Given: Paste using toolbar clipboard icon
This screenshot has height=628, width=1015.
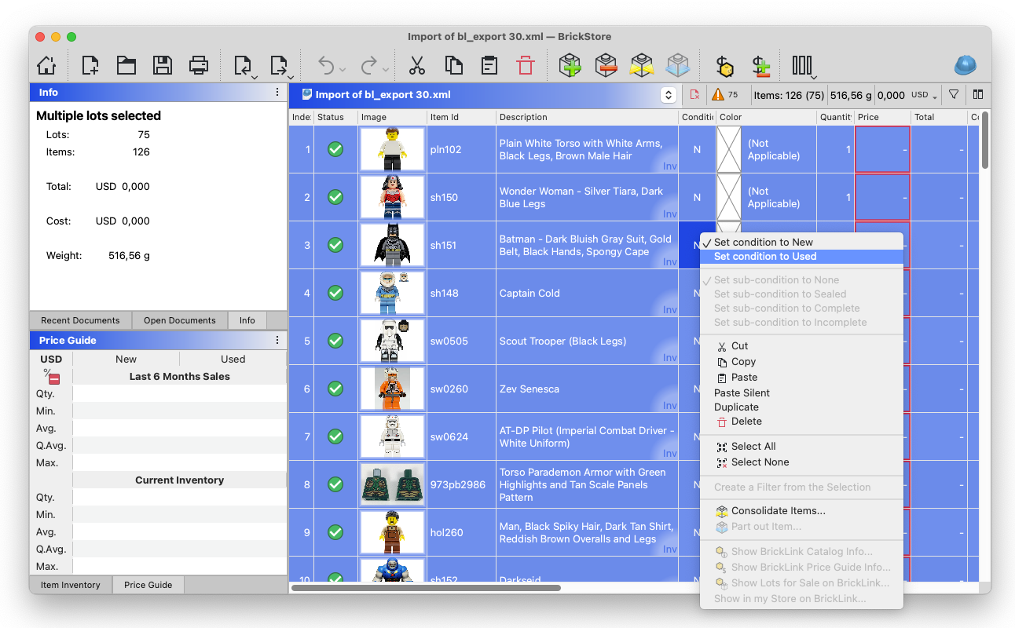Looking at the screenshot, I should point(489,65).
